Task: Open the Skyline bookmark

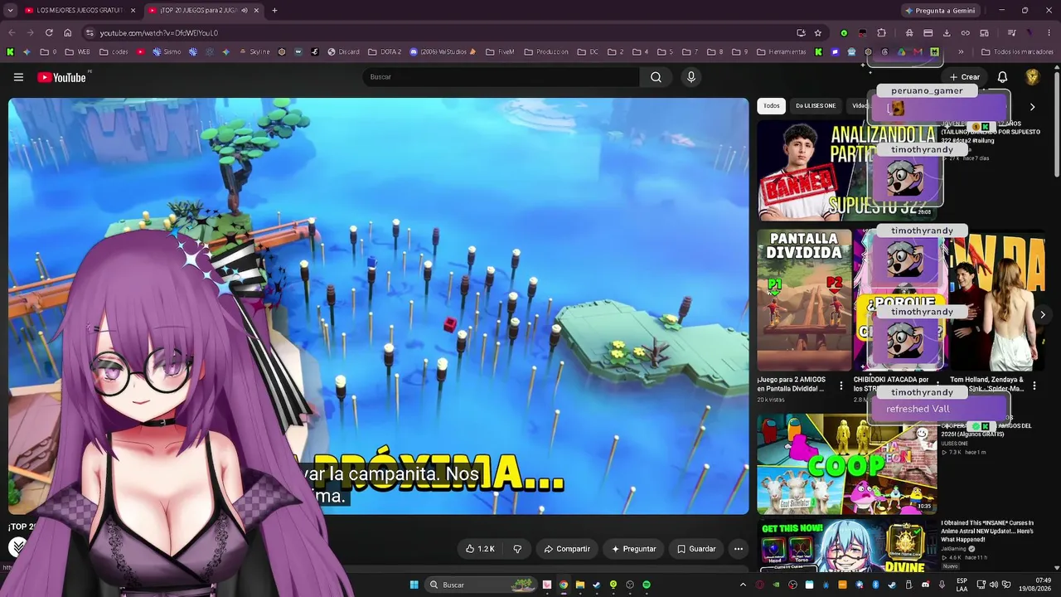Action: [254, 51]
